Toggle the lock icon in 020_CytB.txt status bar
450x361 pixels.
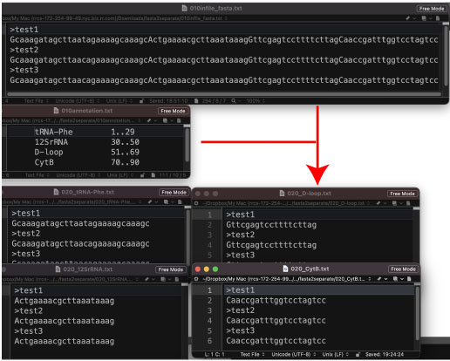tap(358, 355)
